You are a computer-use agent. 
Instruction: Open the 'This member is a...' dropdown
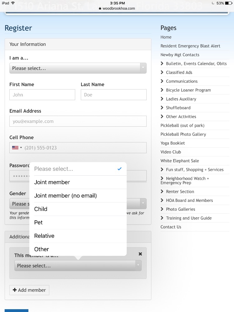point(78,266)
